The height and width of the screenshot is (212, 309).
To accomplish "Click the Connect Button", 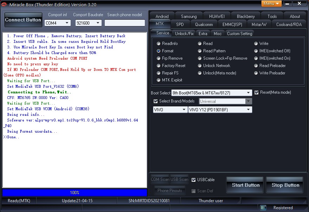I will [x=23, y=20].
